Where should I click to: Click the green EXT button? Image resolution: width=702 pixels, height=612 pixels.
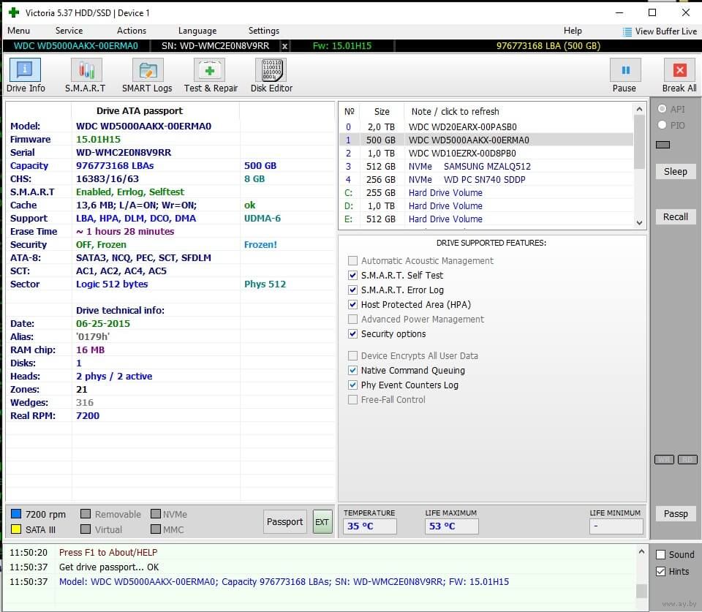pos(322,521)
